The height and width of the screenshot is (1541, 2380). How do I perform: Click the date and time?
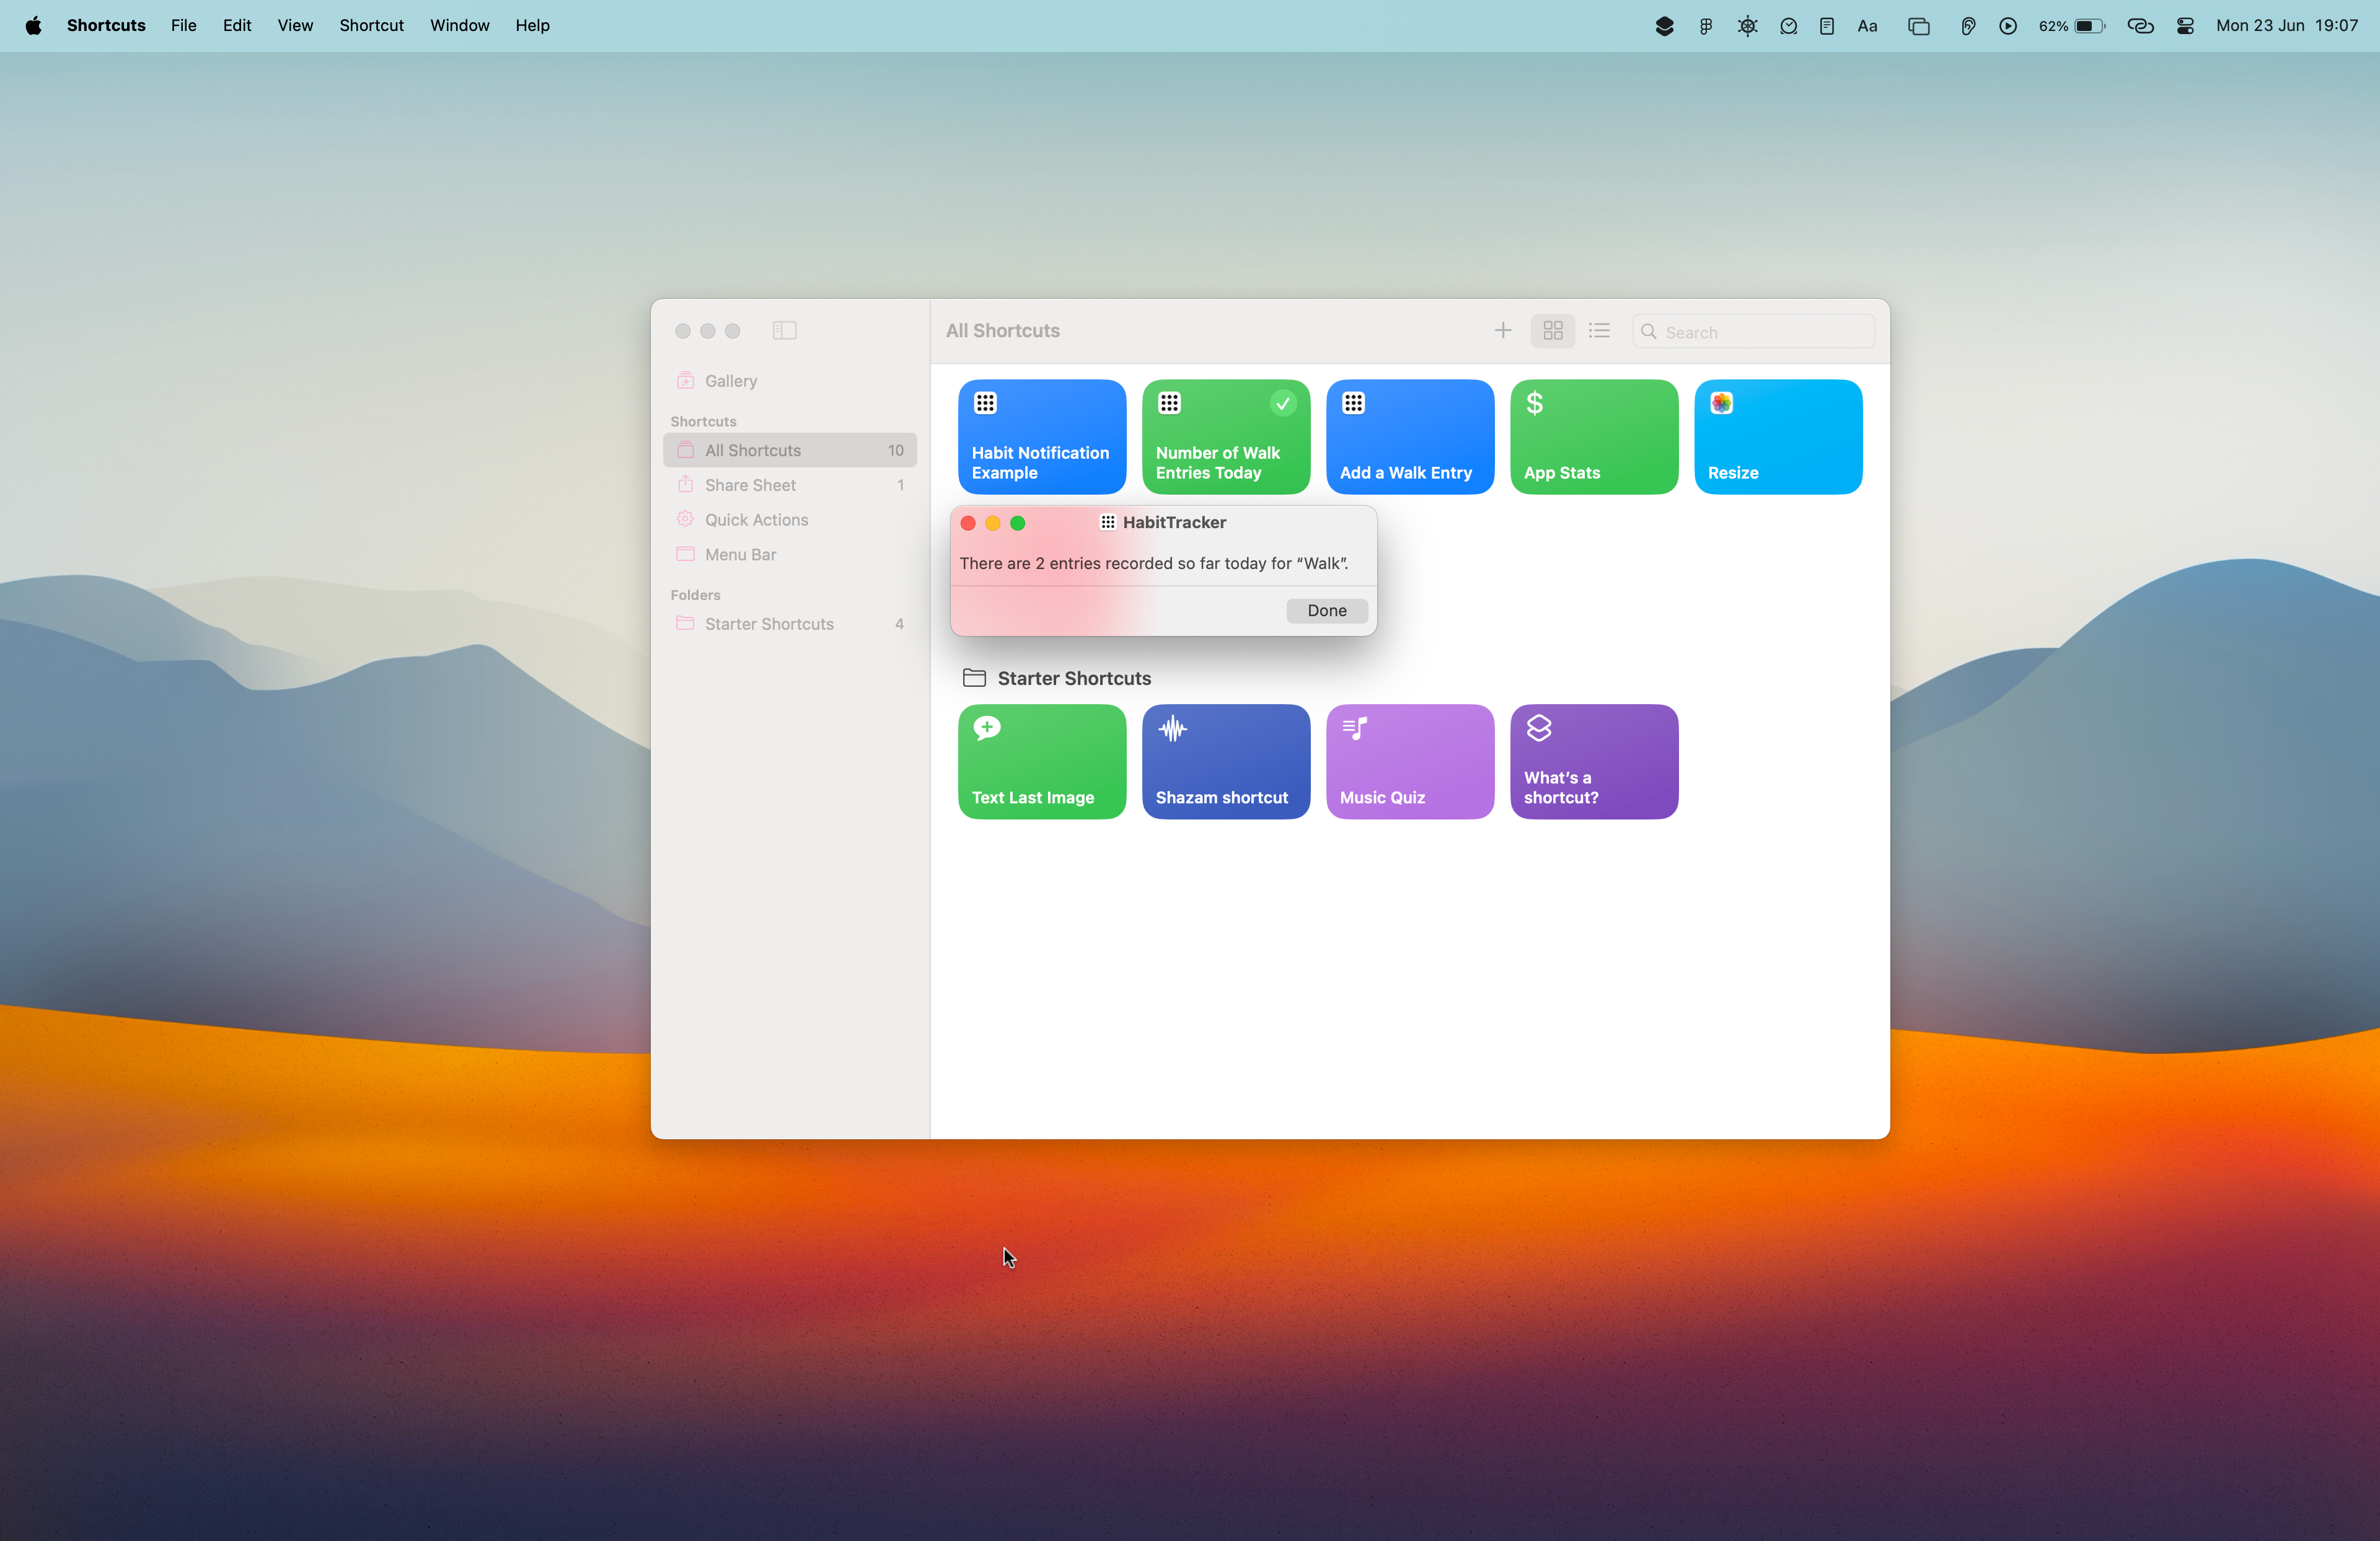click(2286, 26)
